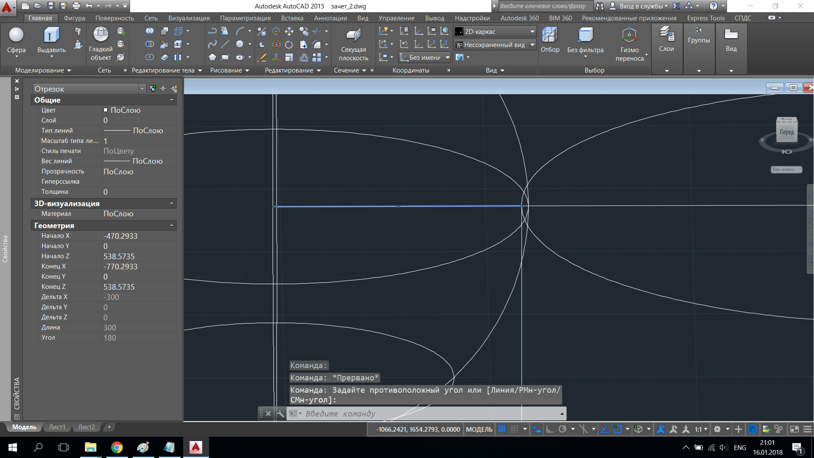Add a new layout tab with plus button
The width and height of the screenshot is (814, 458).
coord(109,427)
